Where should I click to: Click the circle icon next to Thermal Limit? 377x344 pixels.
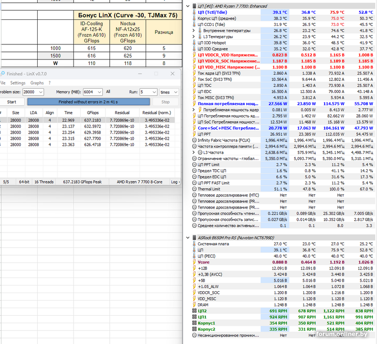coord(195,189)
